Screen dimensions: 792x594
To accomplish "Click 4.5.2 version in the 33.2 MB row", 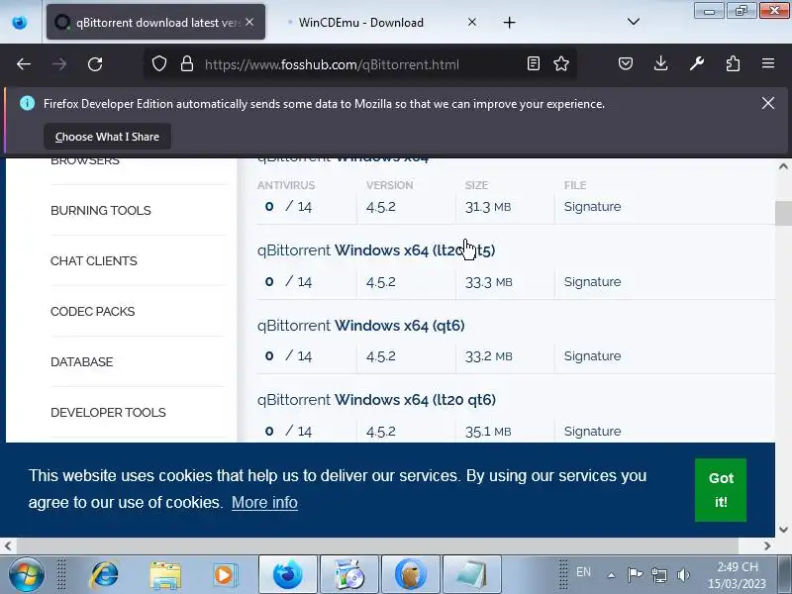I will point(381,356).
